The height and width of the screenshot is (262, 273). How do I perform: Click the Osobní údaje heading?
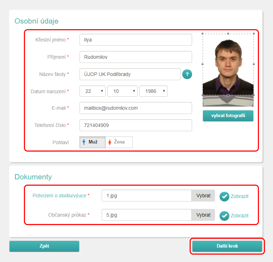tap(36, 21)
